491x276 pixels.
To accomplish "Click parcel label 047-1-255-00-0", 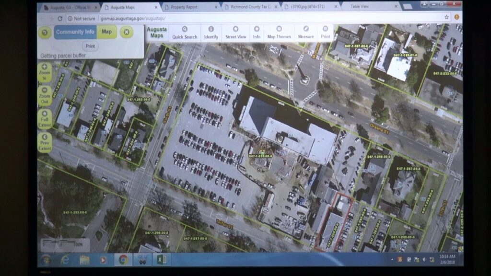I will 260,156.
